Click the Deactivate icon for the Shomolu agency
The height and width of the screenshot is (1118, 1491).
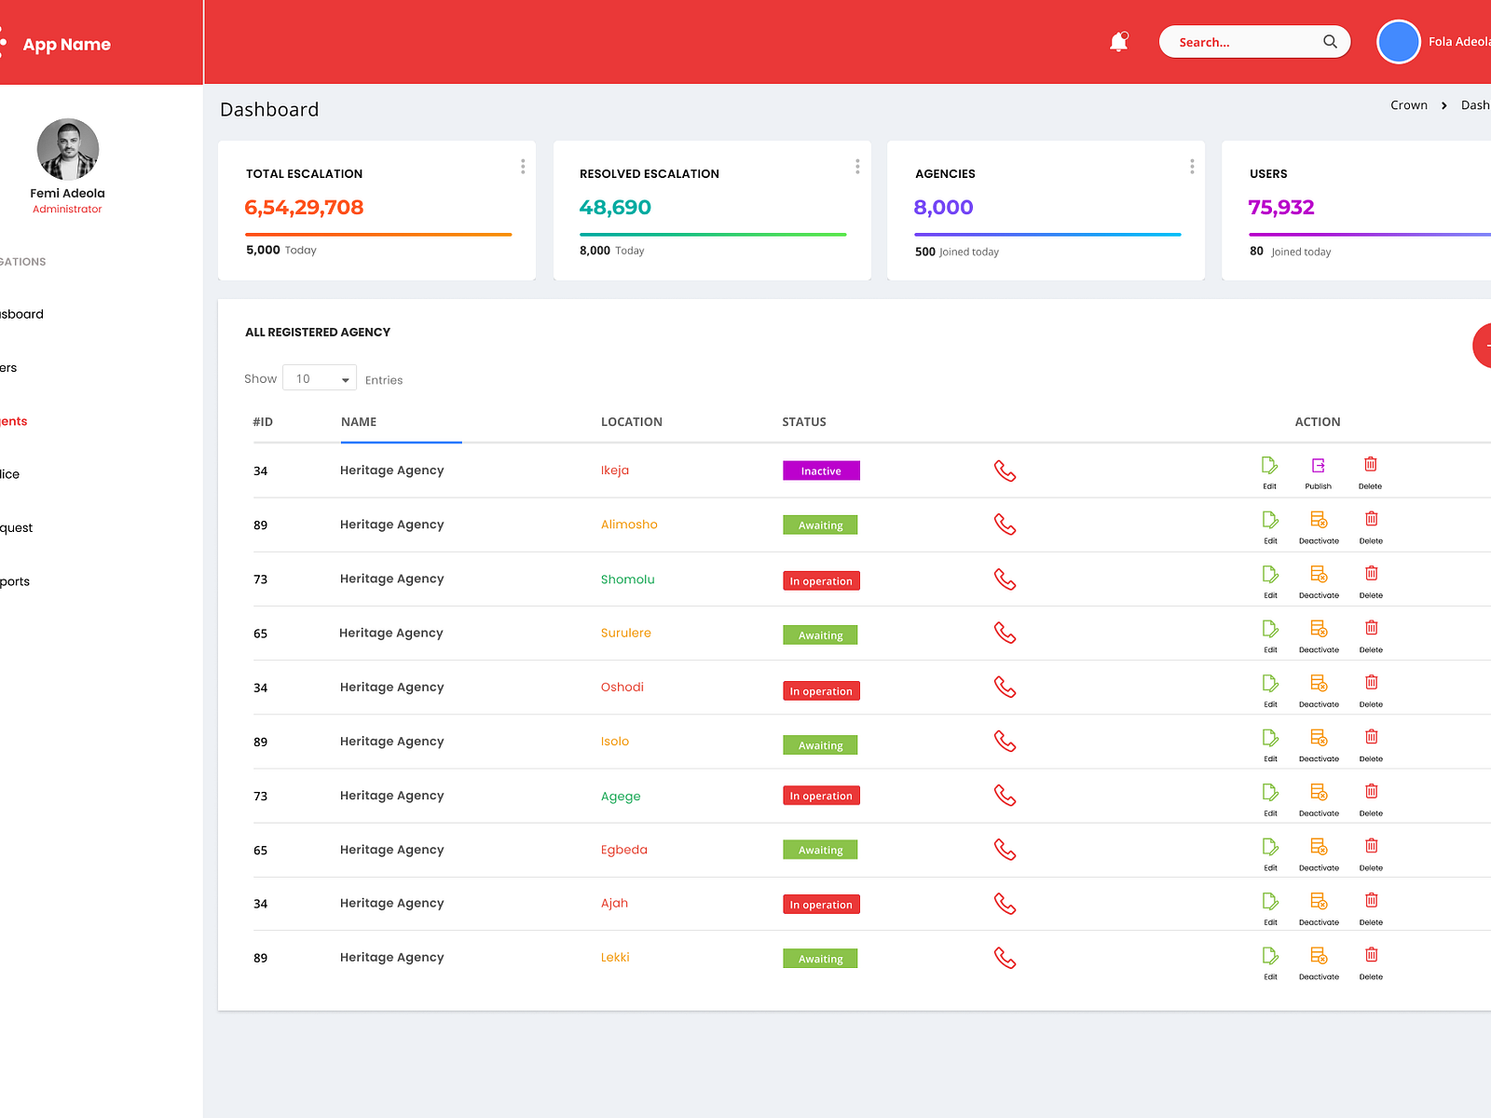click(x=1319, y=573)
